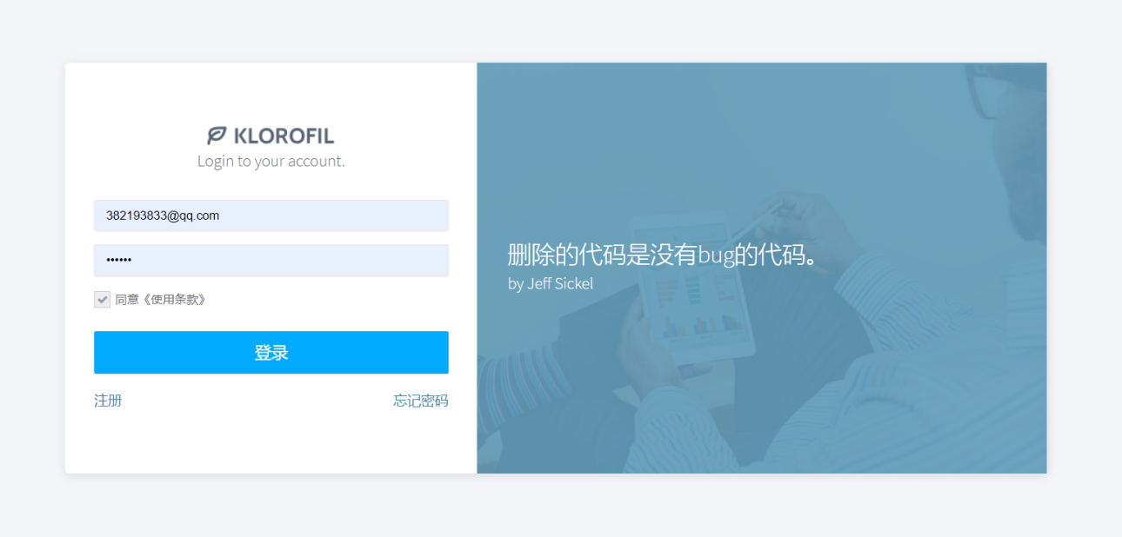
Task: Click the blue 登录 button
Action: point(271,352)
